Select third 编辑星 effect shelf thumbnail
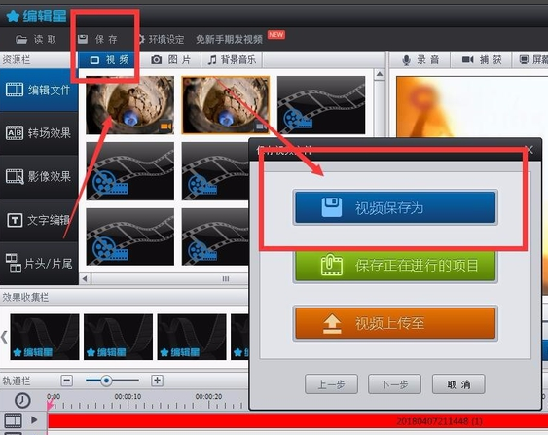548x435 pixels. (192, 337)
